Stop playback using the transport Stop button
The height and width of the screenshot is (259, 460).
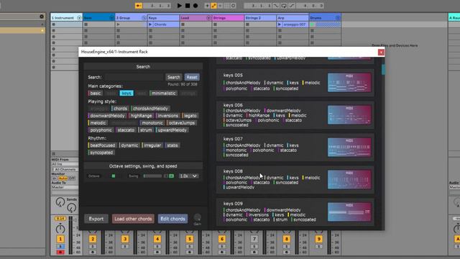pyautogui.click(x=188, y=6)
